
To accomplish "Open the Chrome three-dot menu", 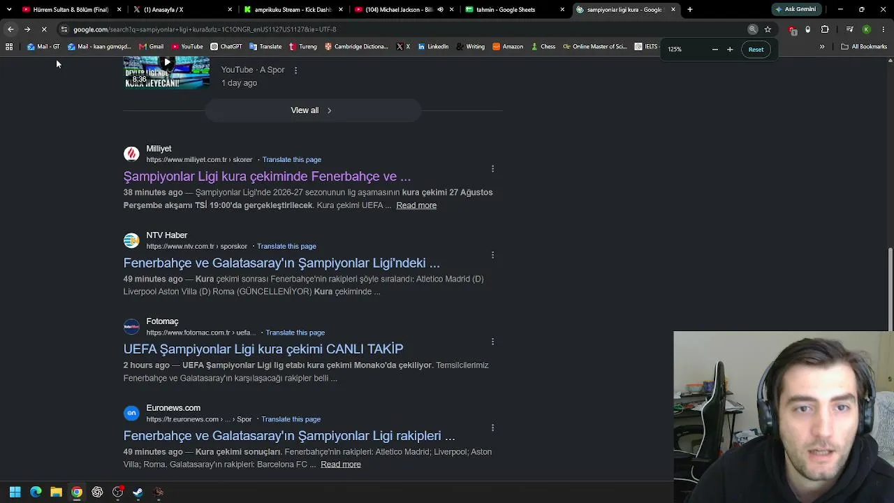I will (x=883, y=29).
